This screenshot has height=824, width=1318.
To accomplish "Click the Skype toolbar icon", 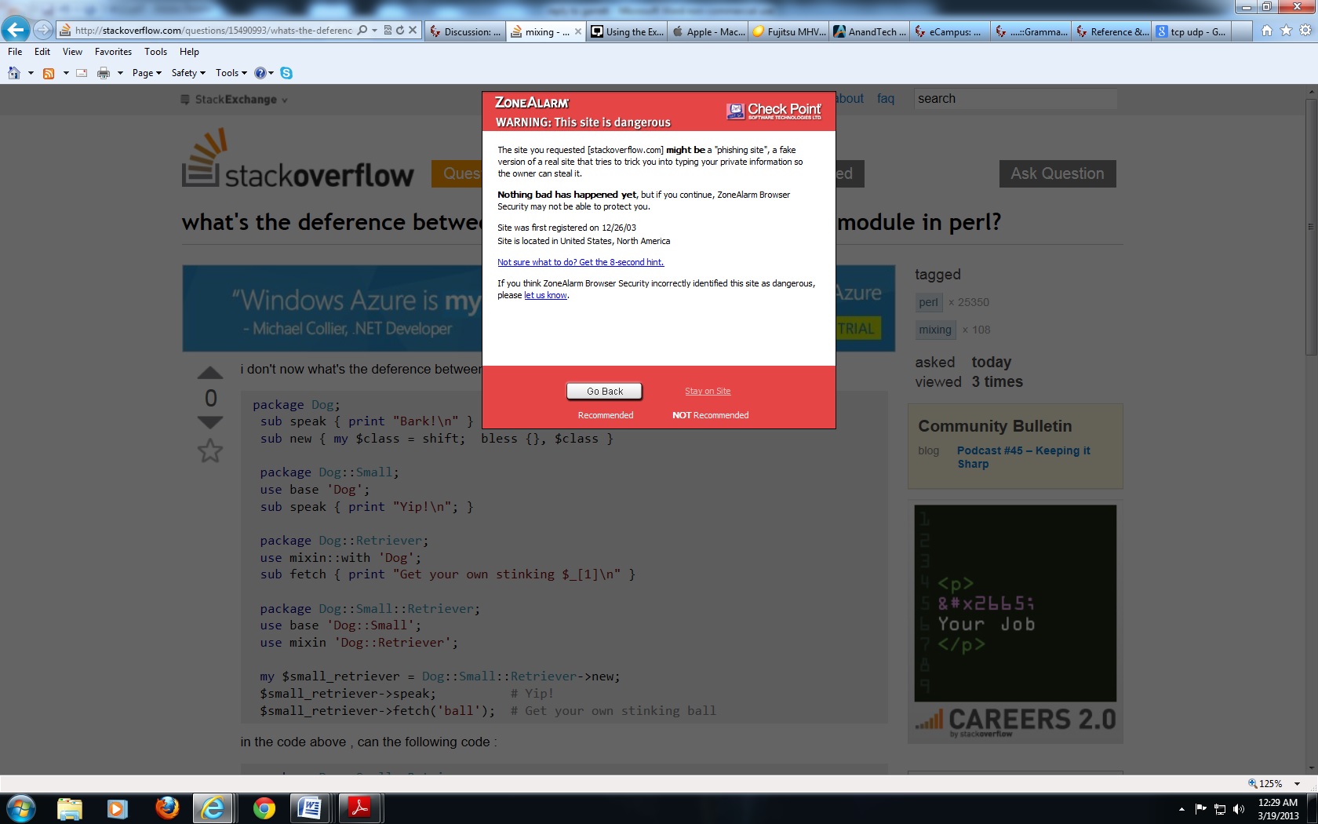I will coord(286,73).
